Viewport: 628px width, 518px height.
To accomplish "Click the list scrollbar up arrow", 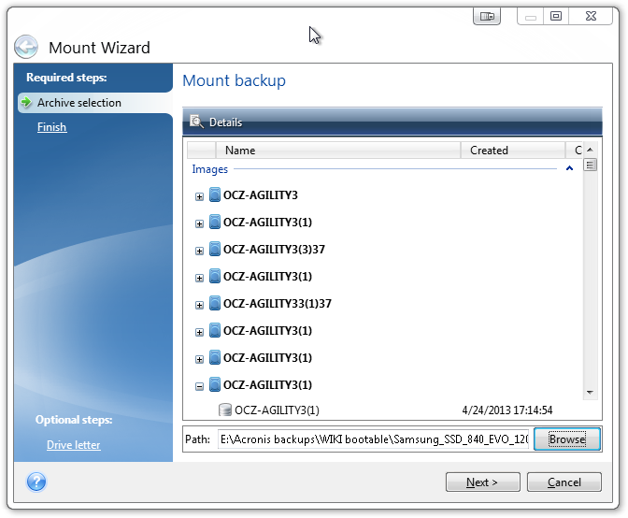I will coord(590,150).
